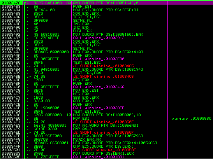
Task: Select MOV AX,WORD PTR DS:[10056A0]
Action: [x=106, y=126]
